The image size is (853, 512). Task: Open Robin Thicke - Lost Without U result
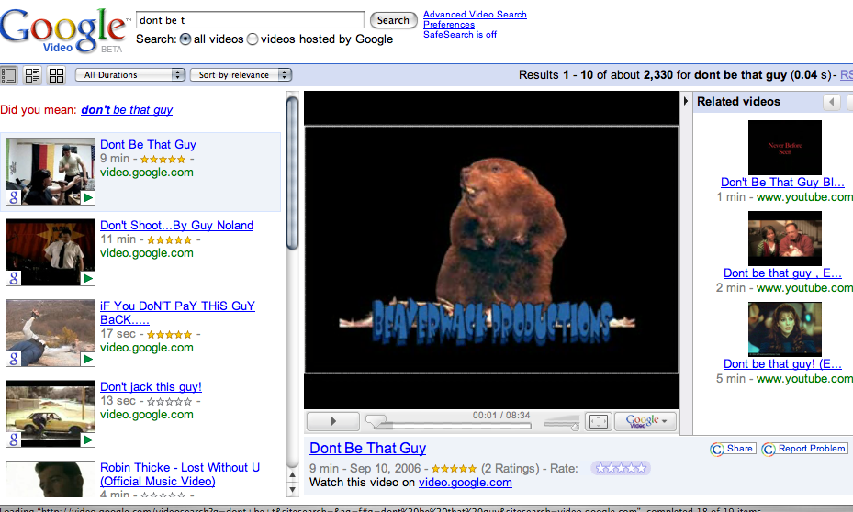point(180,474)
